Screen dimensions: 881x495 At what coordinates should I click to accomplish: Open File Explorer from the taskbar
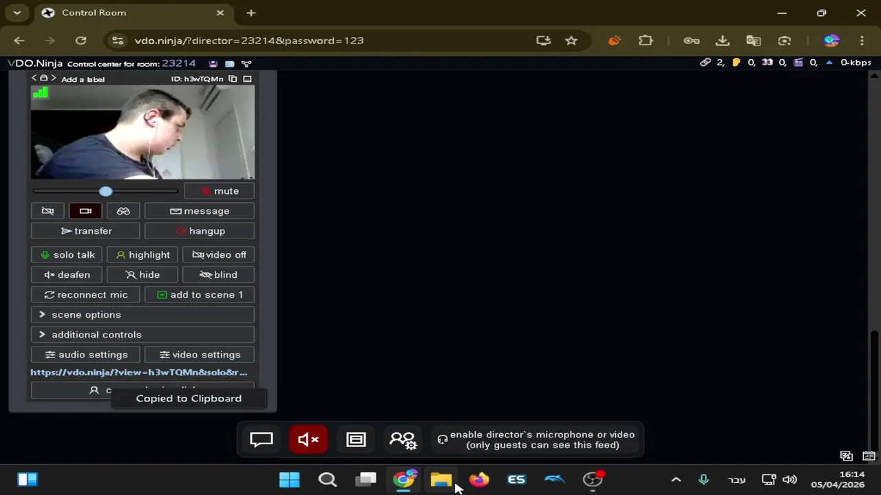click(441, 479)
